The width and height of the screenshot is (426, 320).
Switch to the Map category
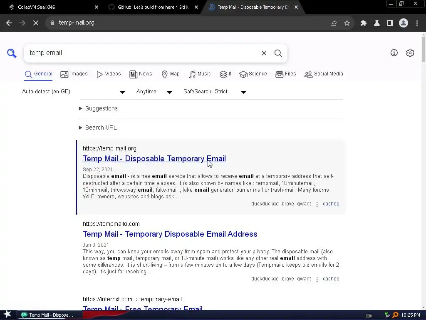pyautogui.click(x=170, y=74)
